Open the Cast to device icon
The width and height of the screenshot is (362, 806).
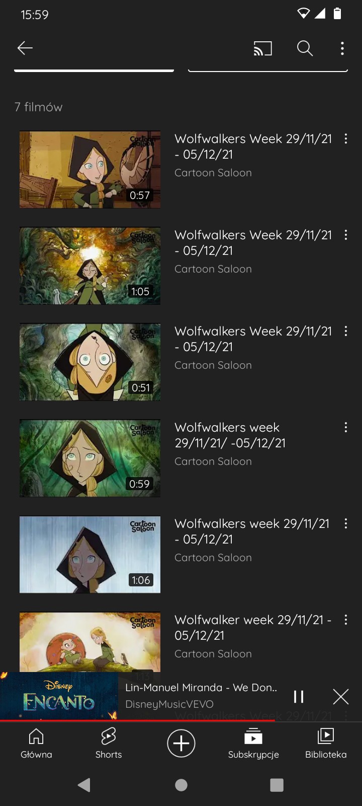coord(262,48)
